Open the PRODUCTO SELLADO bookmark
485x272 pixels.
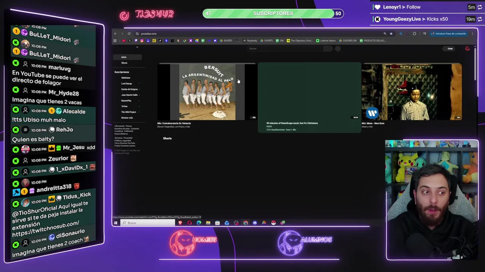pyautogui.click(x=372, y=40)
